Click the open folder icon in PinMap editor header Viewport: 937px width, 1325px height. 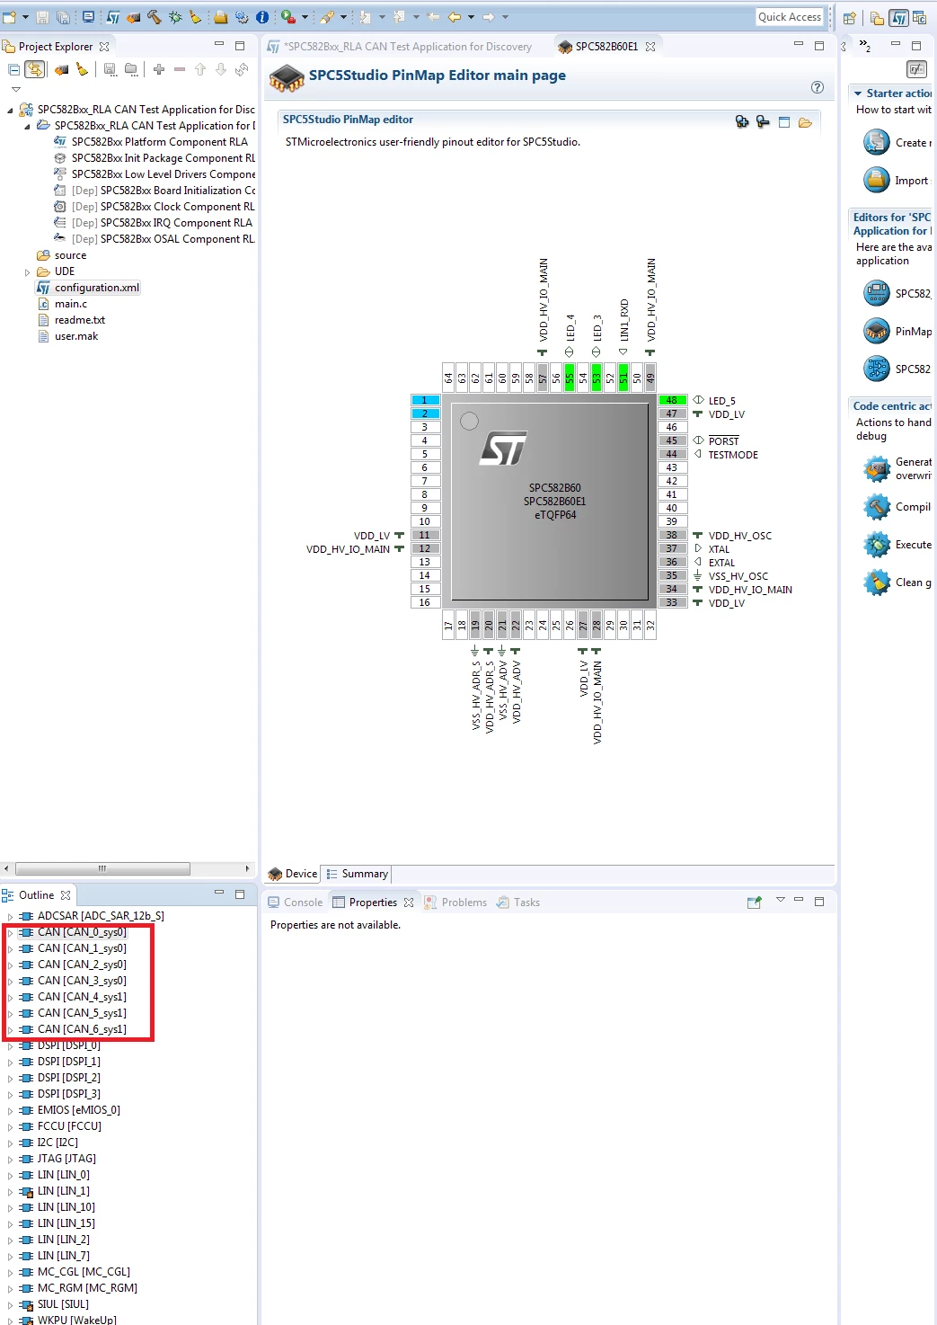click(x=805, y=122)
